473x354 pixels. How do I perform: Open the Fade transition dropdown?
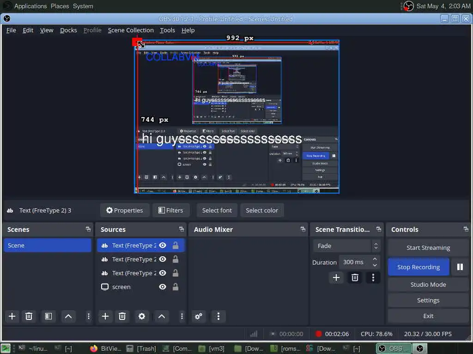tap(346, 246)
